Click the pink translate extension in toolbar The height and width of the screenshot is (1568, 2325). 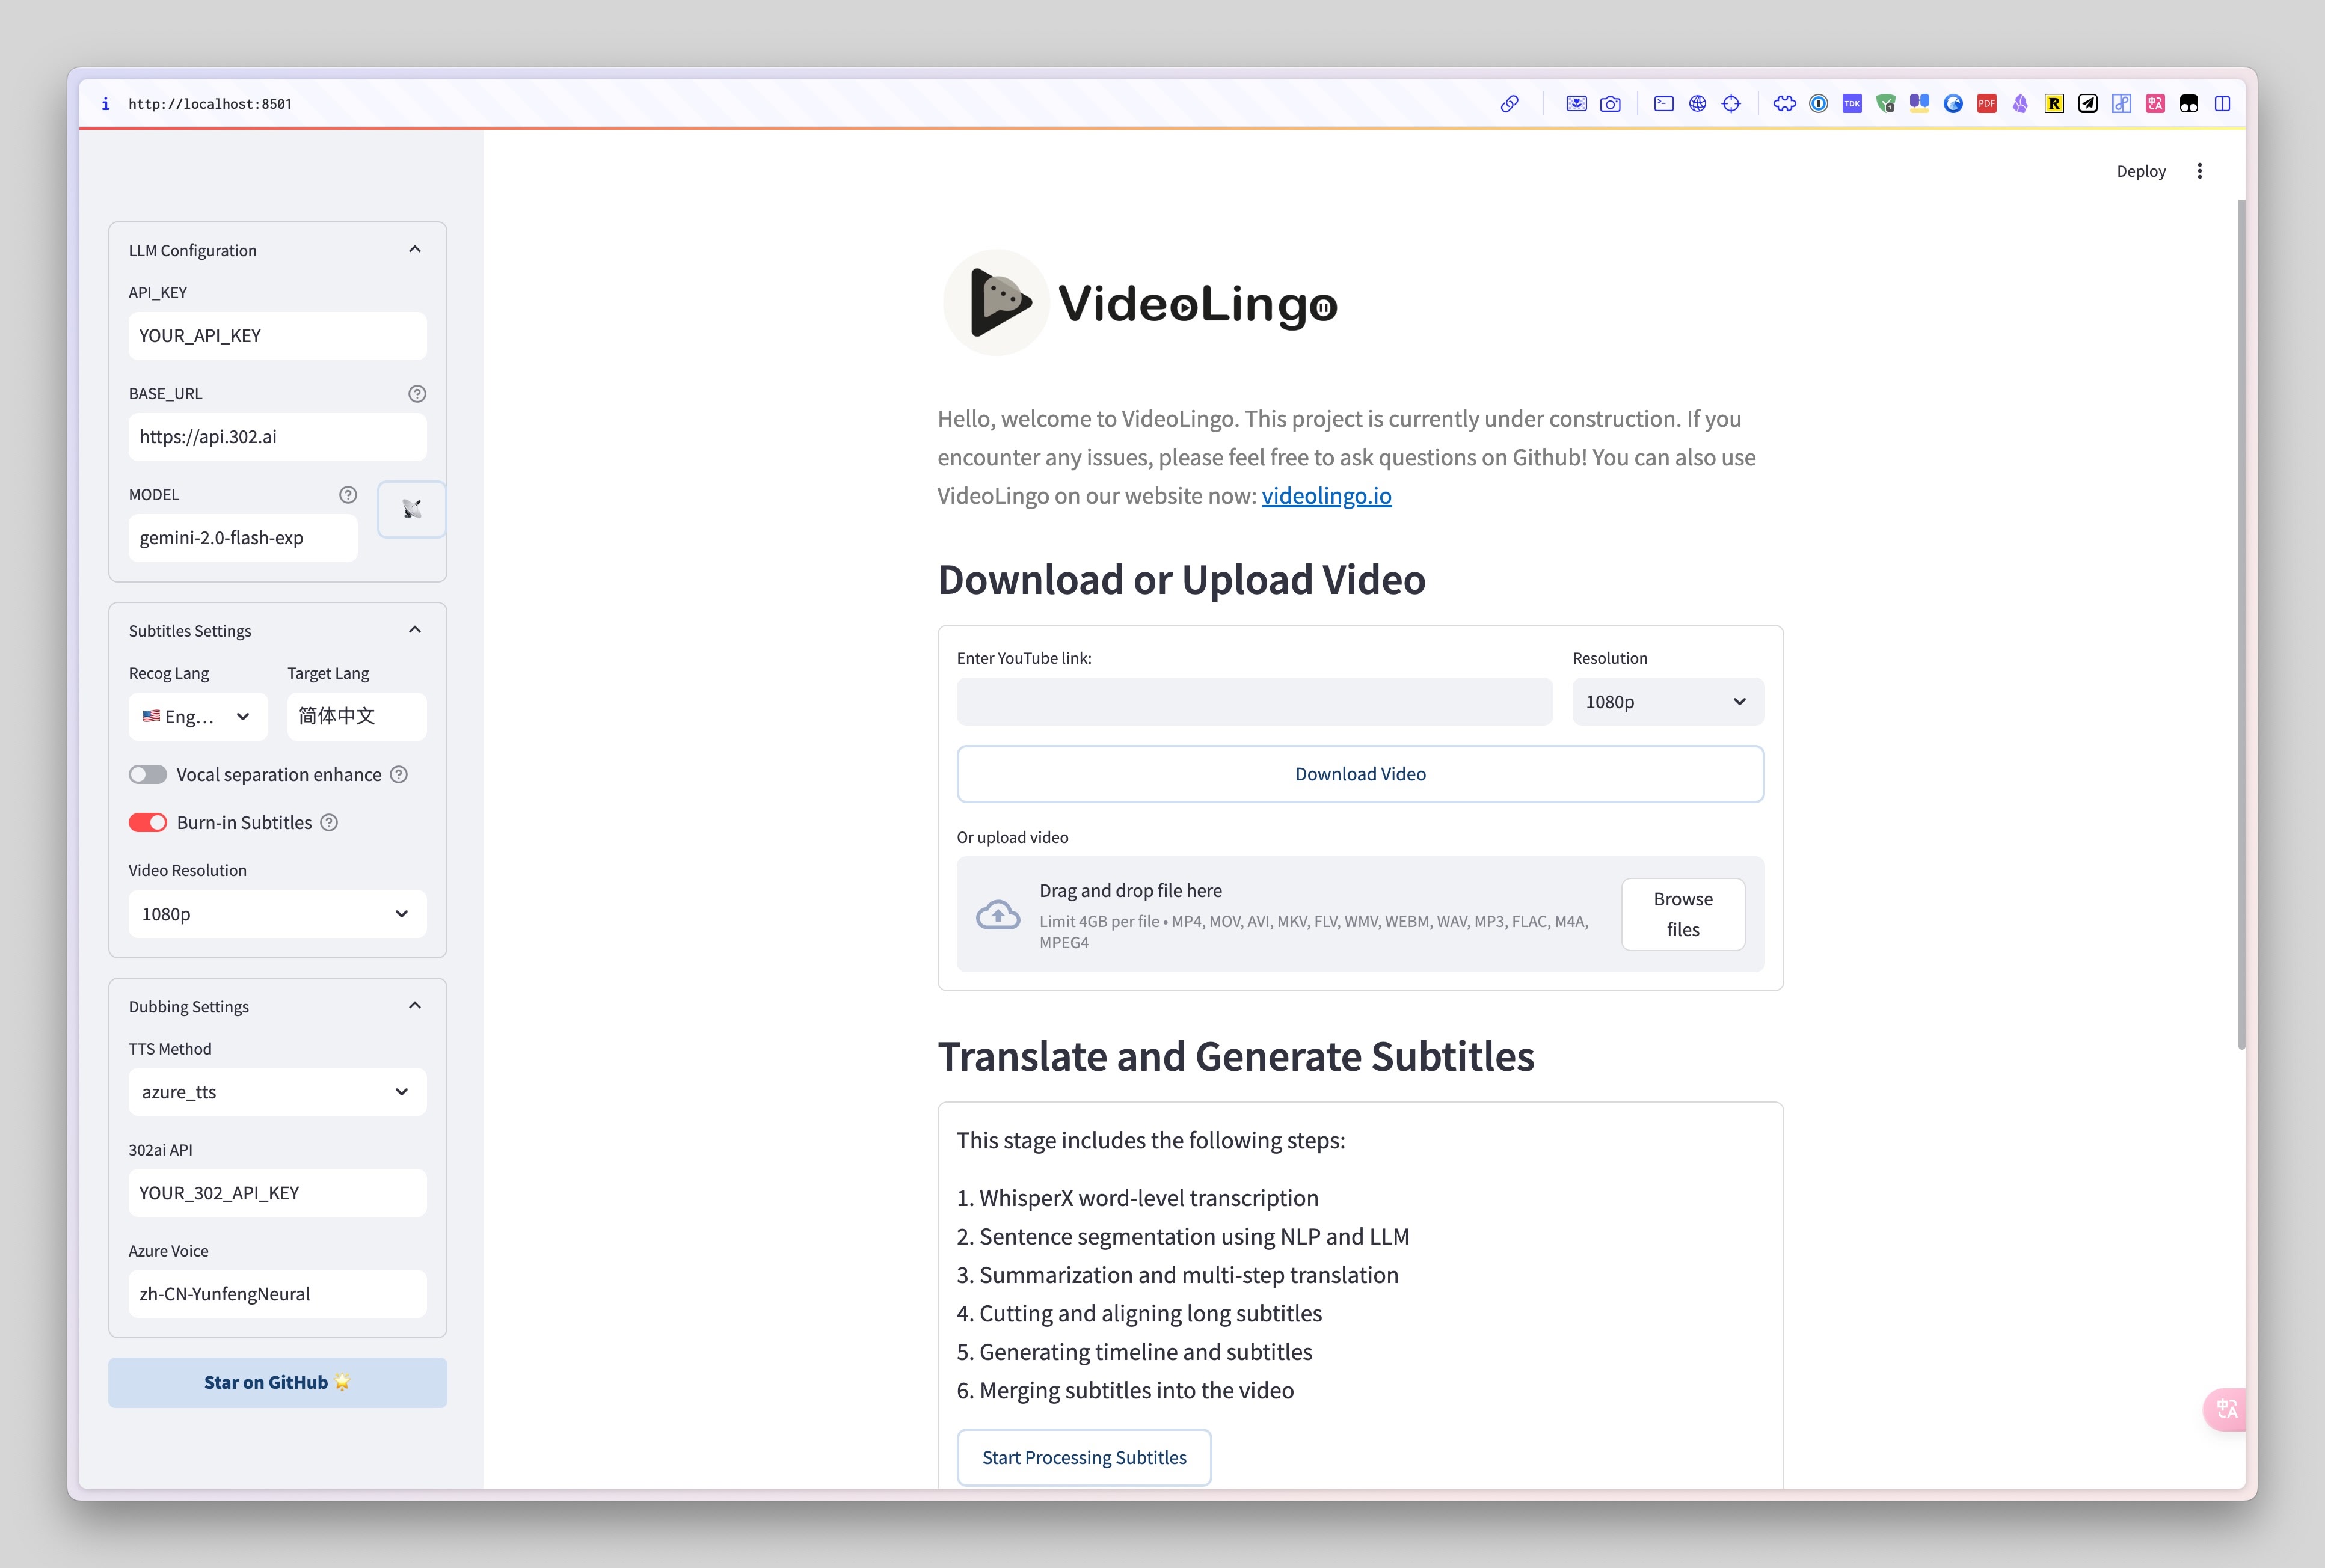pos(2155,103)
